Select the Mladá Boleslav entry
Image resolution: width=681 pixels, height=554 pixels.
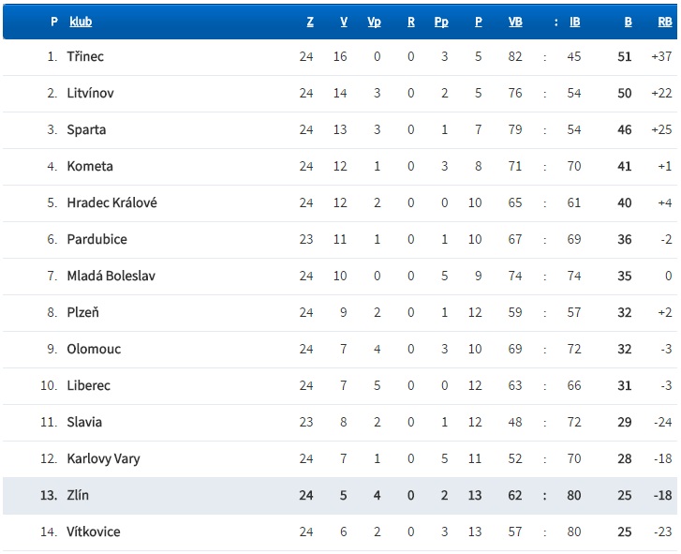pyautogui.click(x=340, y=276)
